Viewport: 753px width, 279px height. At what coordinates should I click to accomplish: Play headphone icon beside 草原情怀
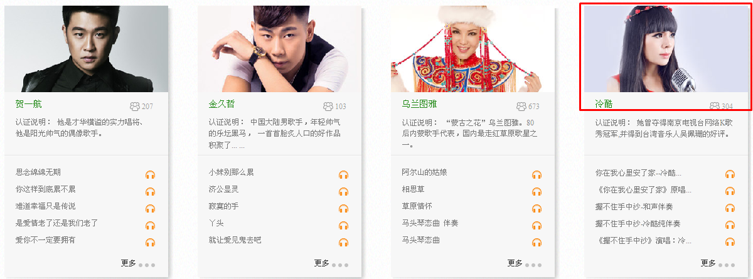coord(537,209)
